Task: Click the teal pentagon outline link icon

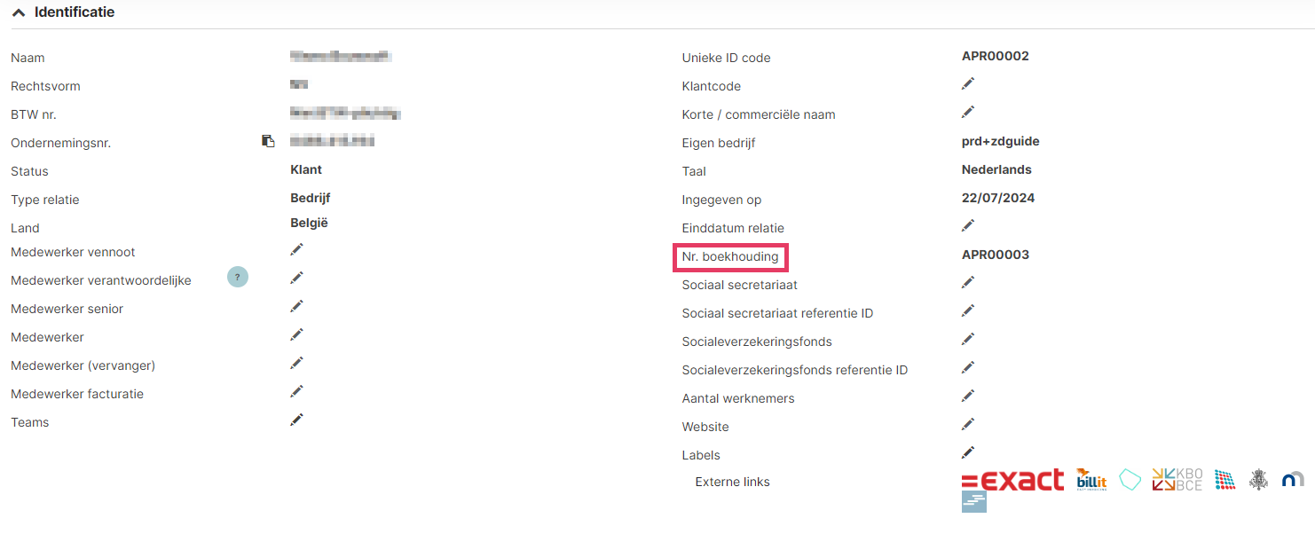Action: [1130, 480]
